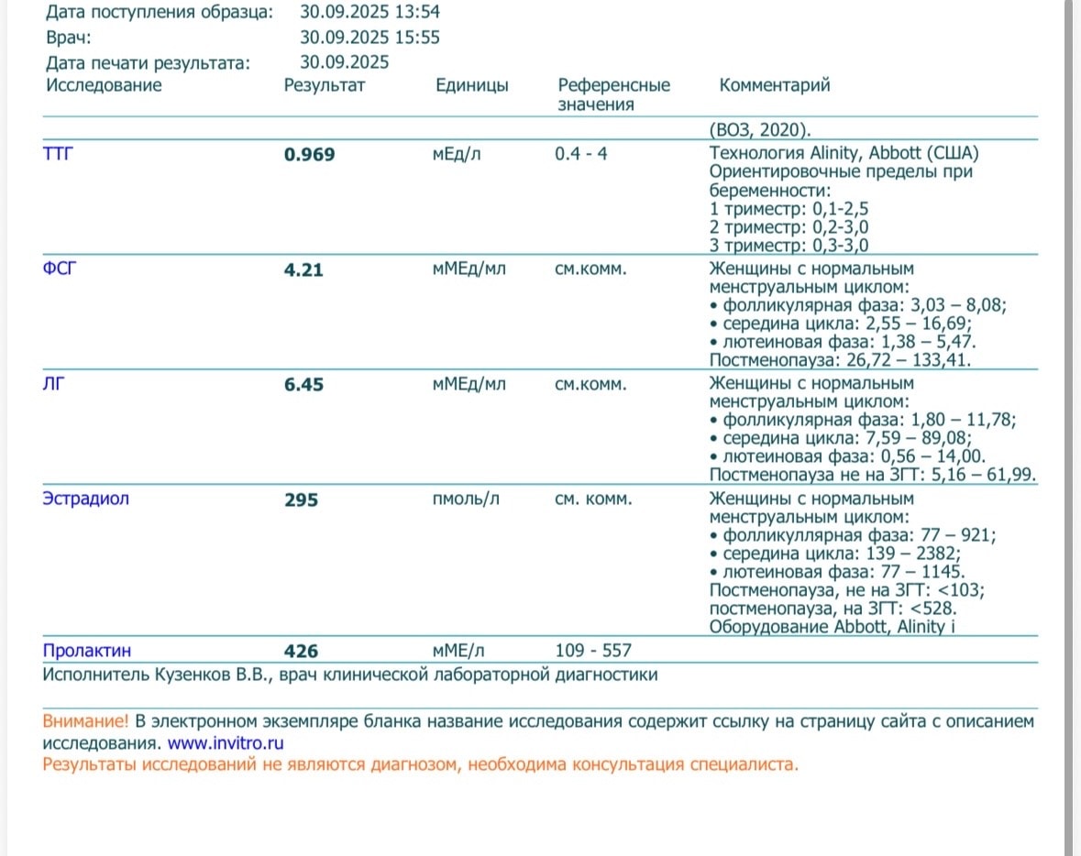Follow the Эстрадиол test link
The width and height of the screenshot is (1081, 856).
[x=85, y=499]
